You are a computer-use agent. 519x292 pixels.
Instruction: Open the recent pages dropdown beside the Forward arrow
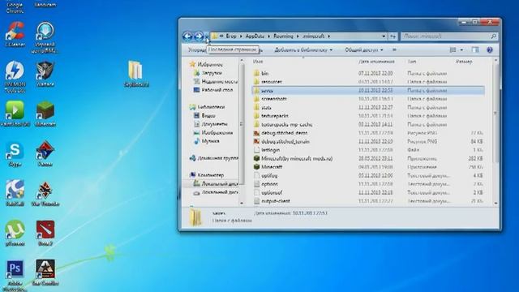pos(207,36)
